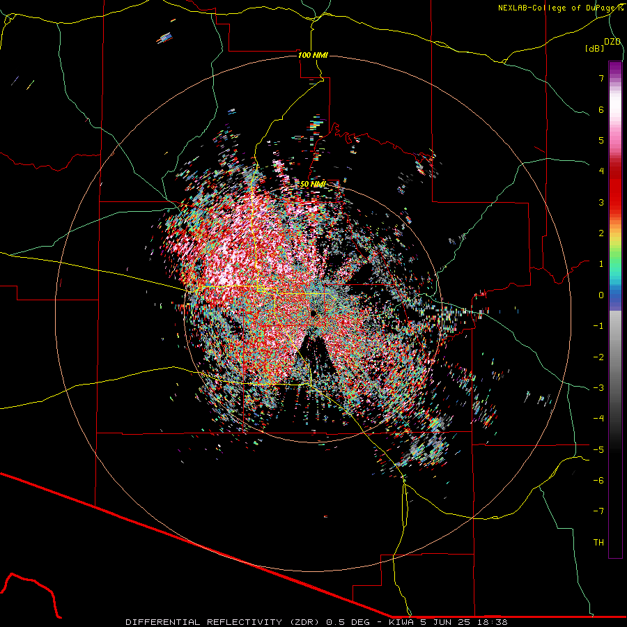Viewport: 627px width, 627px height.
Task: Click the 2 dB value on color scale
Action: coord(601,233)
